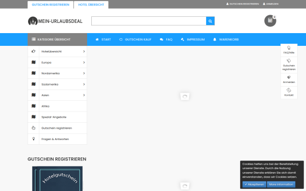This screenshot has height=191, width=306.
Task: Select the Gutschein Registrieren top tab
Action: click(50, 5)
